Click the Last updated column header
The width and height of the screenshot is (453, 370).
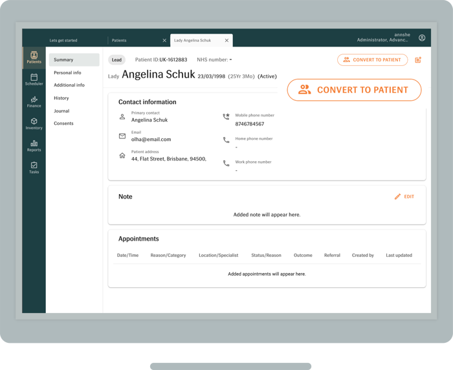(x=399, y=256)
